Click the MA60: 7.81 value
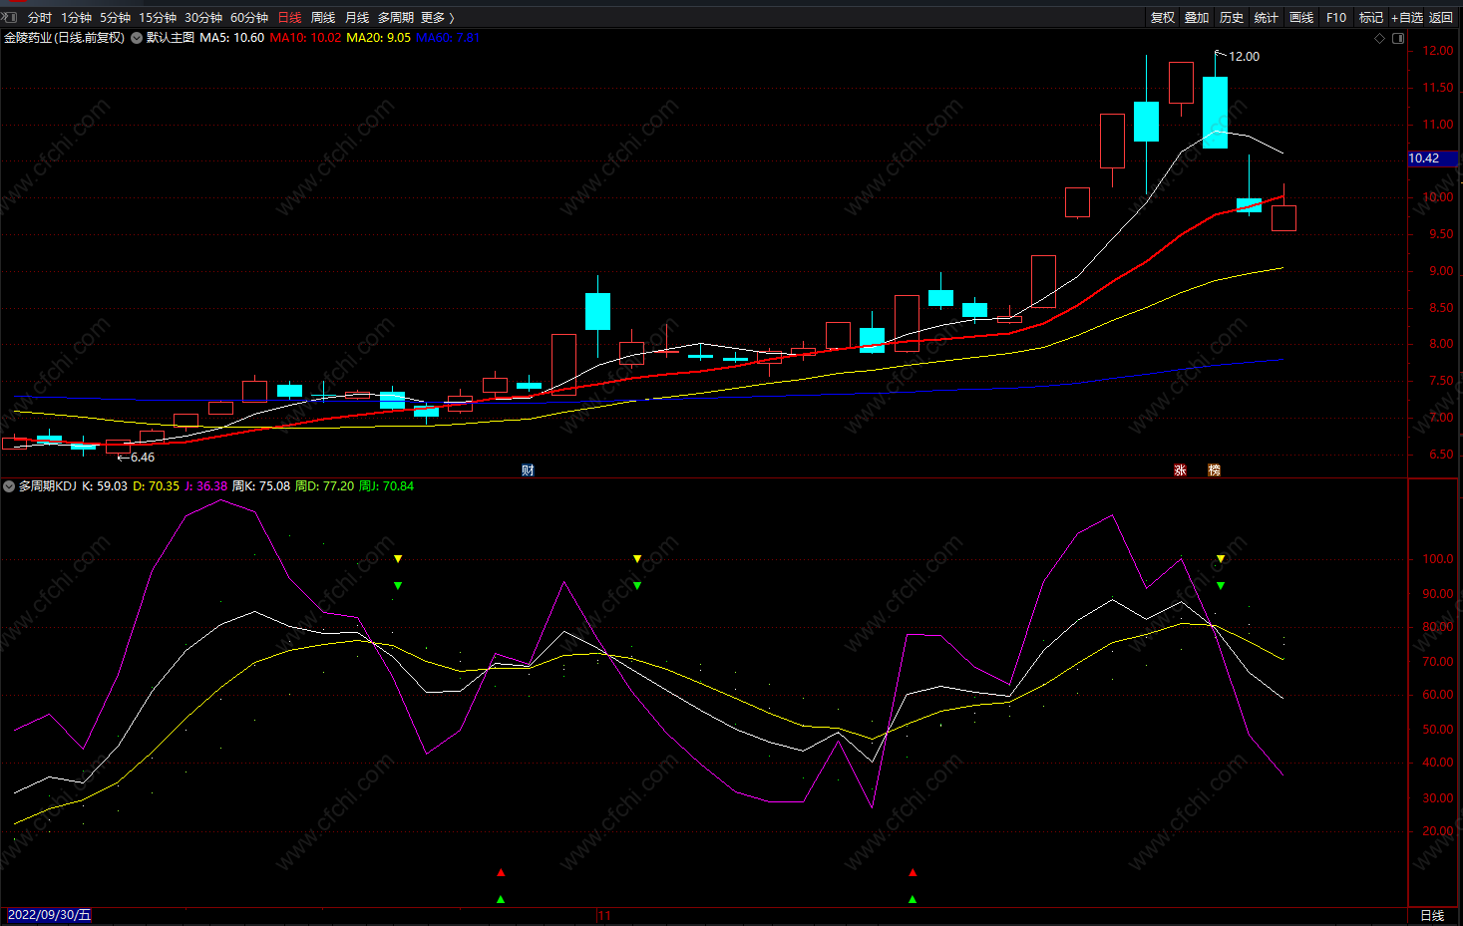Screen dimensions: 1463x926 [448, 38]
